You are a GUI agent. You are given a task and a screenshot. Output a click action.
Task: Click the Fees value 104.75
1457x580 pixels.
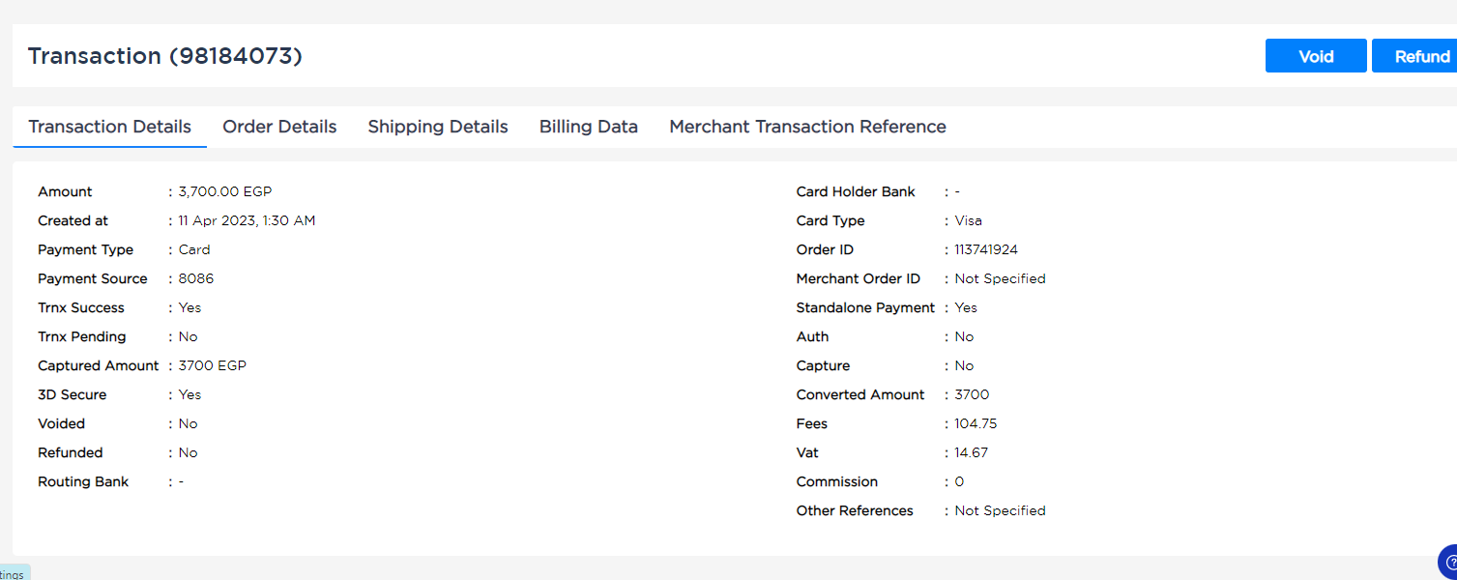point(976,423)
